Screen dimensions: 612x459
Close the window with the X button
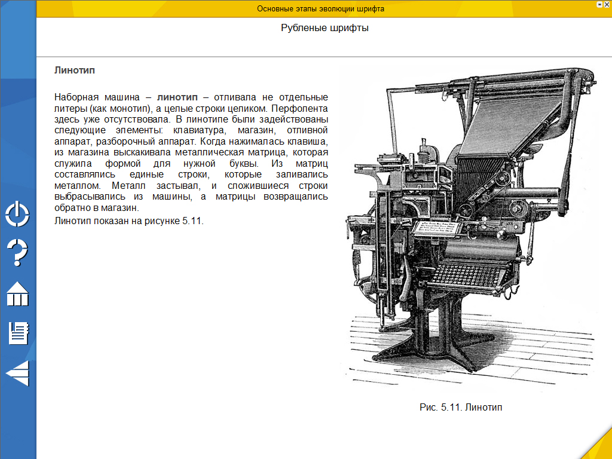pos(607,4)
